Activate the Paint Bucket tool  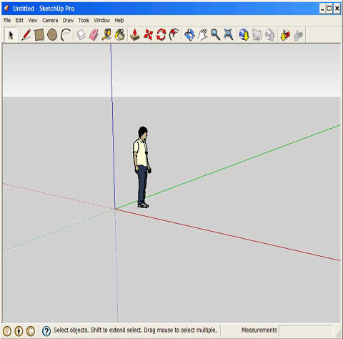point(120,35)
